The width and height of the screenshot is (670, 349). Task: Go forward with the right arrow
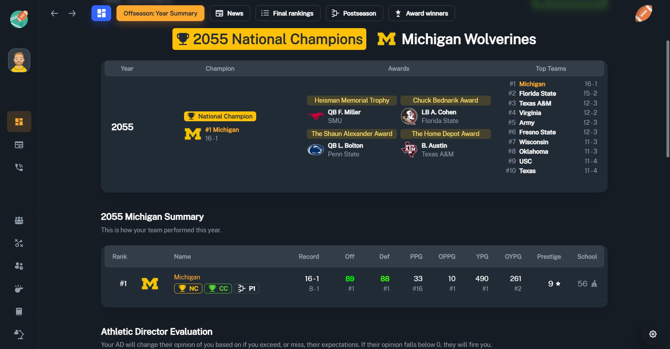coord(72,13)
